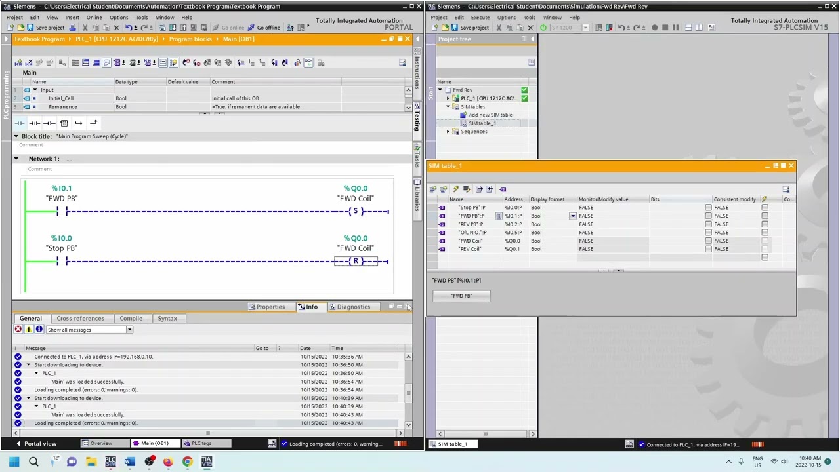Click the lightning modify-all icon in SIM table toolbar
The image size is (840, 472).
click(455, 189)
